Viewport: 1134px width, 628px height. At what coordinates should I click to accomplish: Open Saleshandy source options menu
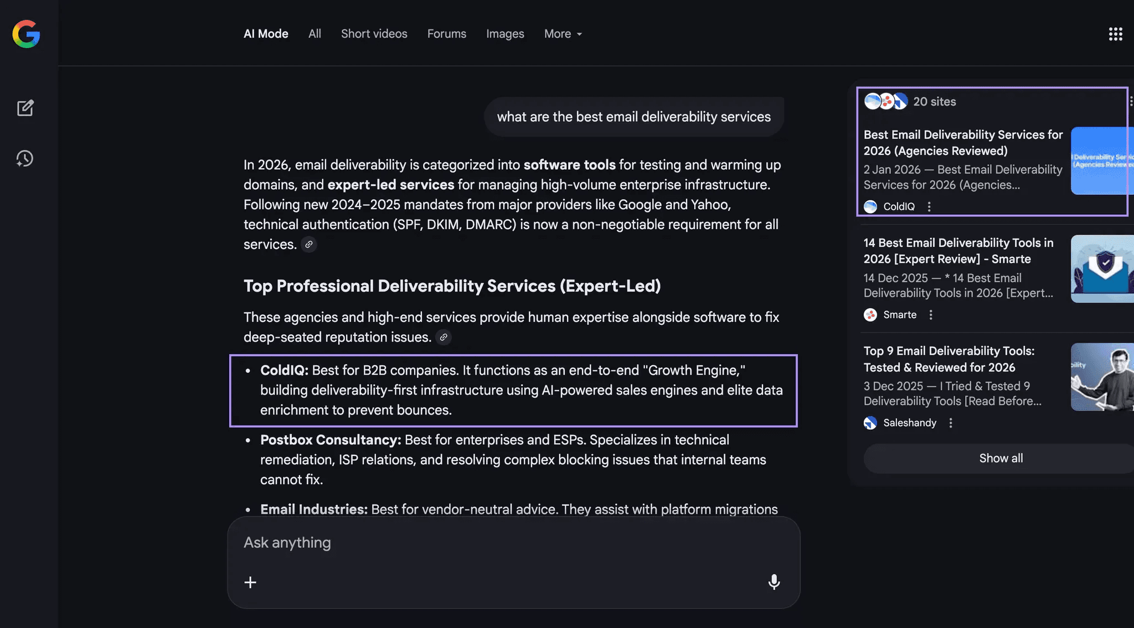click(951, 423)
